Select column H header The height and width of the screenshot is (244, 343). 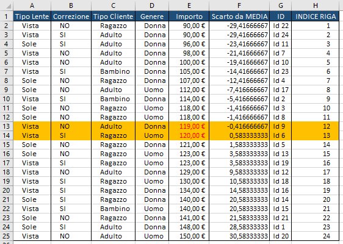(x=315, y=5)
